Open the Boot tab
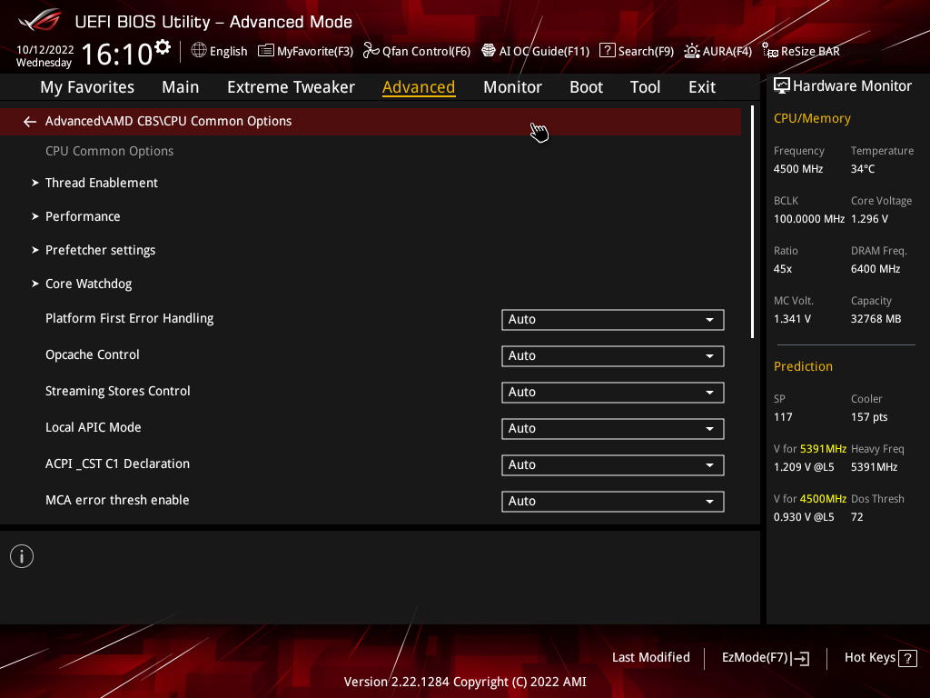Image resolution: width=930 pixels, height=698 pixels. [x=586, y=87]
